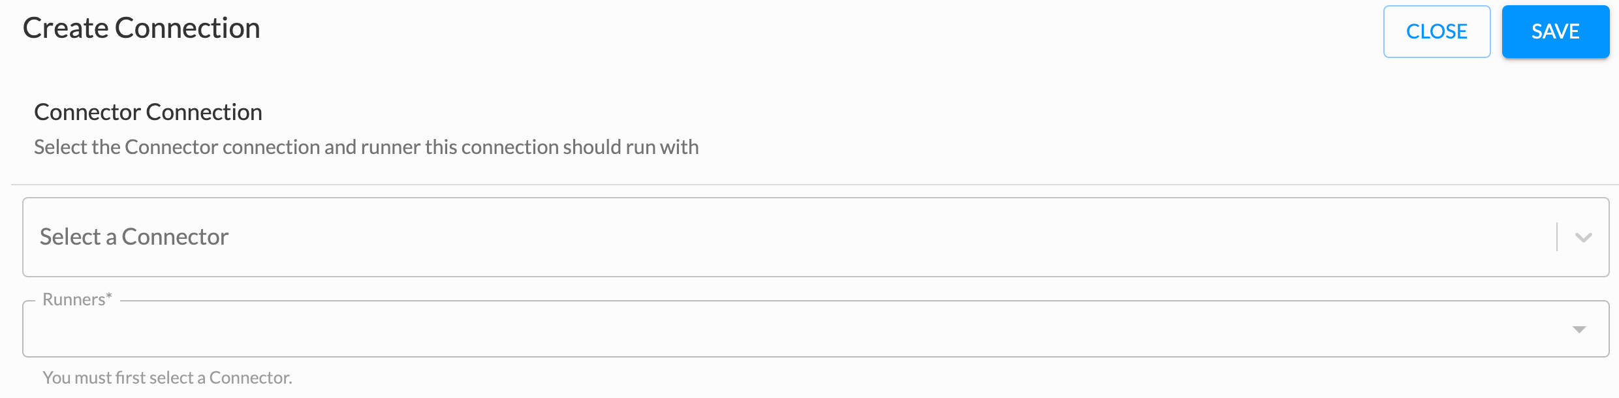Open the Runners dropdown field

click(x=815, y=329)
